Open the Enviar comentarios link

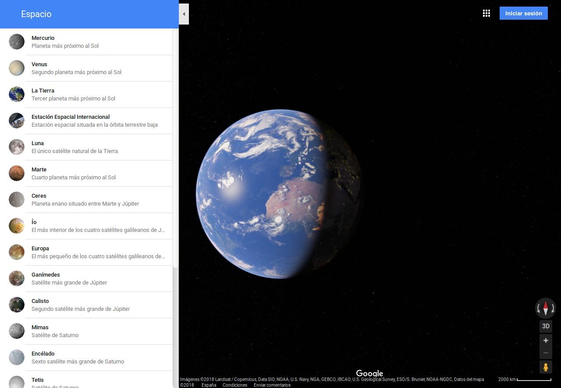pos(272,384)
